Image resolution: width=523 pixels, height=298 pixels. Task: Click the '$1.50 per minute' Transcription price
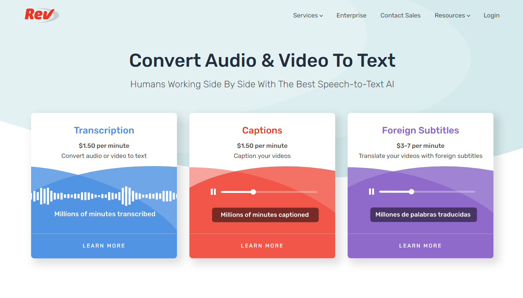[104, 146]
